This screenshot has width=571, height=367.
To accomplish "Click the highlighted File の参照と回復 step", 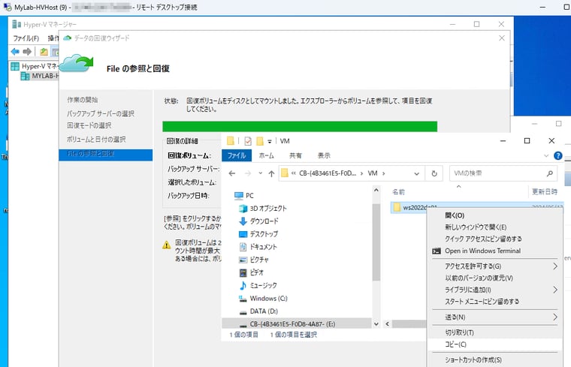I will coord(106,155).
